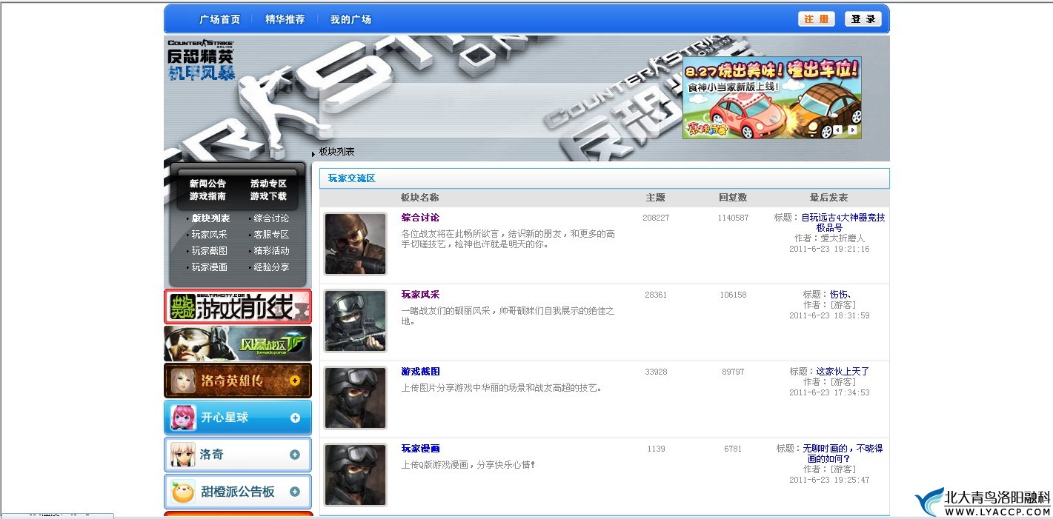Open the 综合讨论 board soldier avatar
The image size is (1053, 519).
356,244
